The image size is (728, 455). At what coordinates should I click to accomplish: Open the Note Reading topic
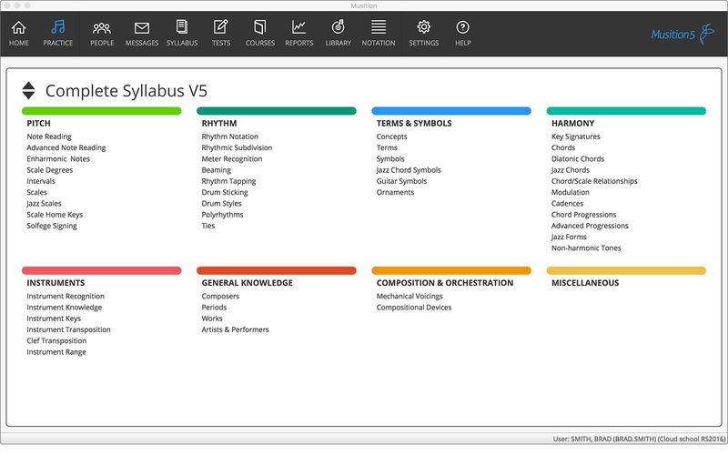49,136
